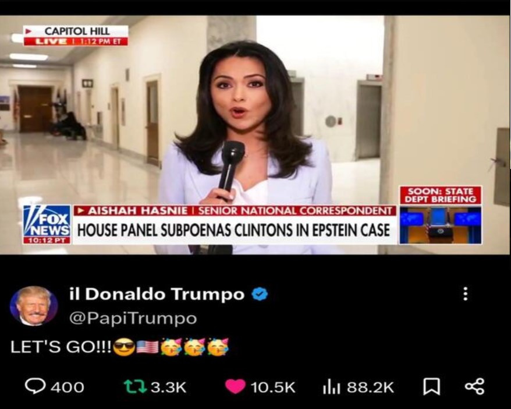This screenshot has width=511, height=409.
Task: Click the 3.3K reposts count
Action: click(x=168, y=387)
